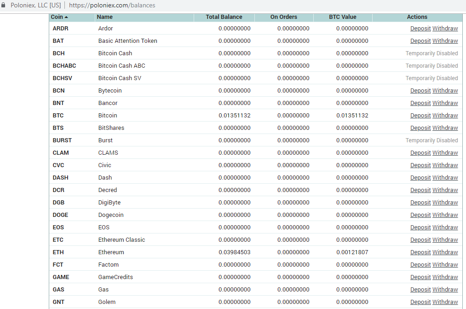This screenshot has height=309, width=466.
Task: Open the Deposit link for ARDR
Action: 420,29
